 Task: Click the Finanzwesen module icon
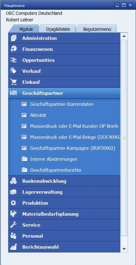point(13,49)
